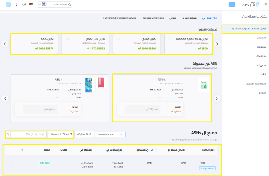The height and width of the screenshot is (176, 269).
Task: Click the مجدولة في field in Mar 03 card
Action: pyautogui.click(x=143, y=109)
